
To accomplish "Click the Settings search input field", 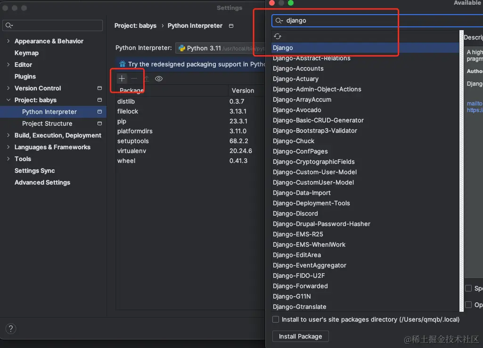I will tap(52, 25).
